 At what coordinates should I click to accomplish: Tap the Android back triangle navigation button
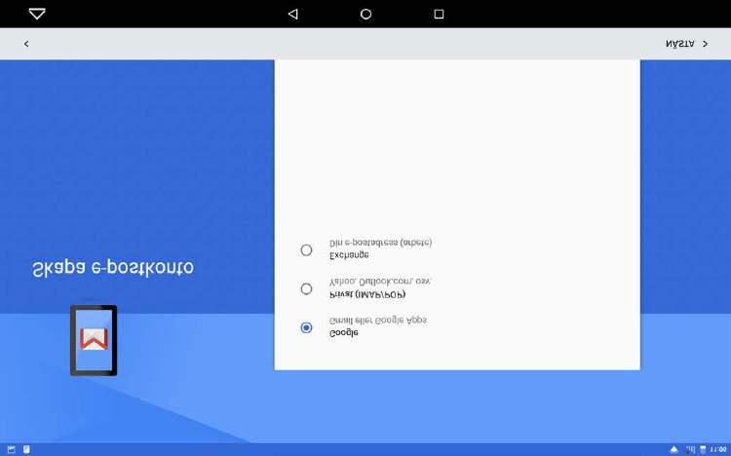292,14
